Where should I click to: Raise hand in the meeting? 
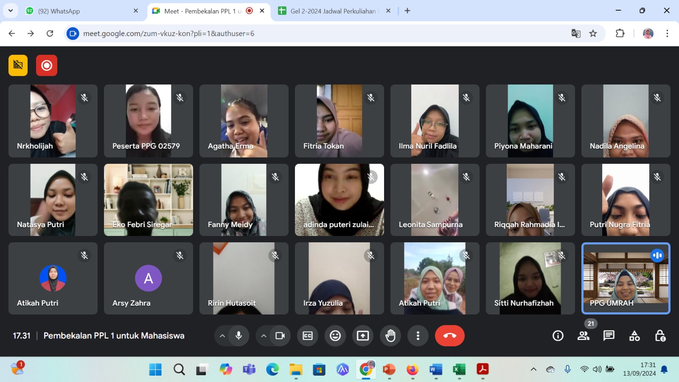point(390,336)
